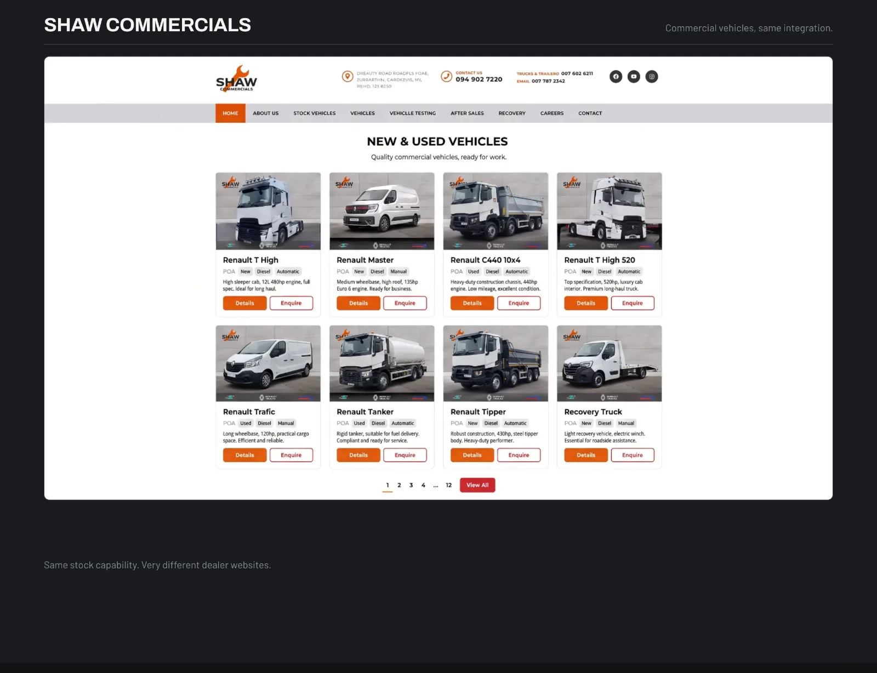
Task: Click the location pin icon
Action: [x=348, y=77]
